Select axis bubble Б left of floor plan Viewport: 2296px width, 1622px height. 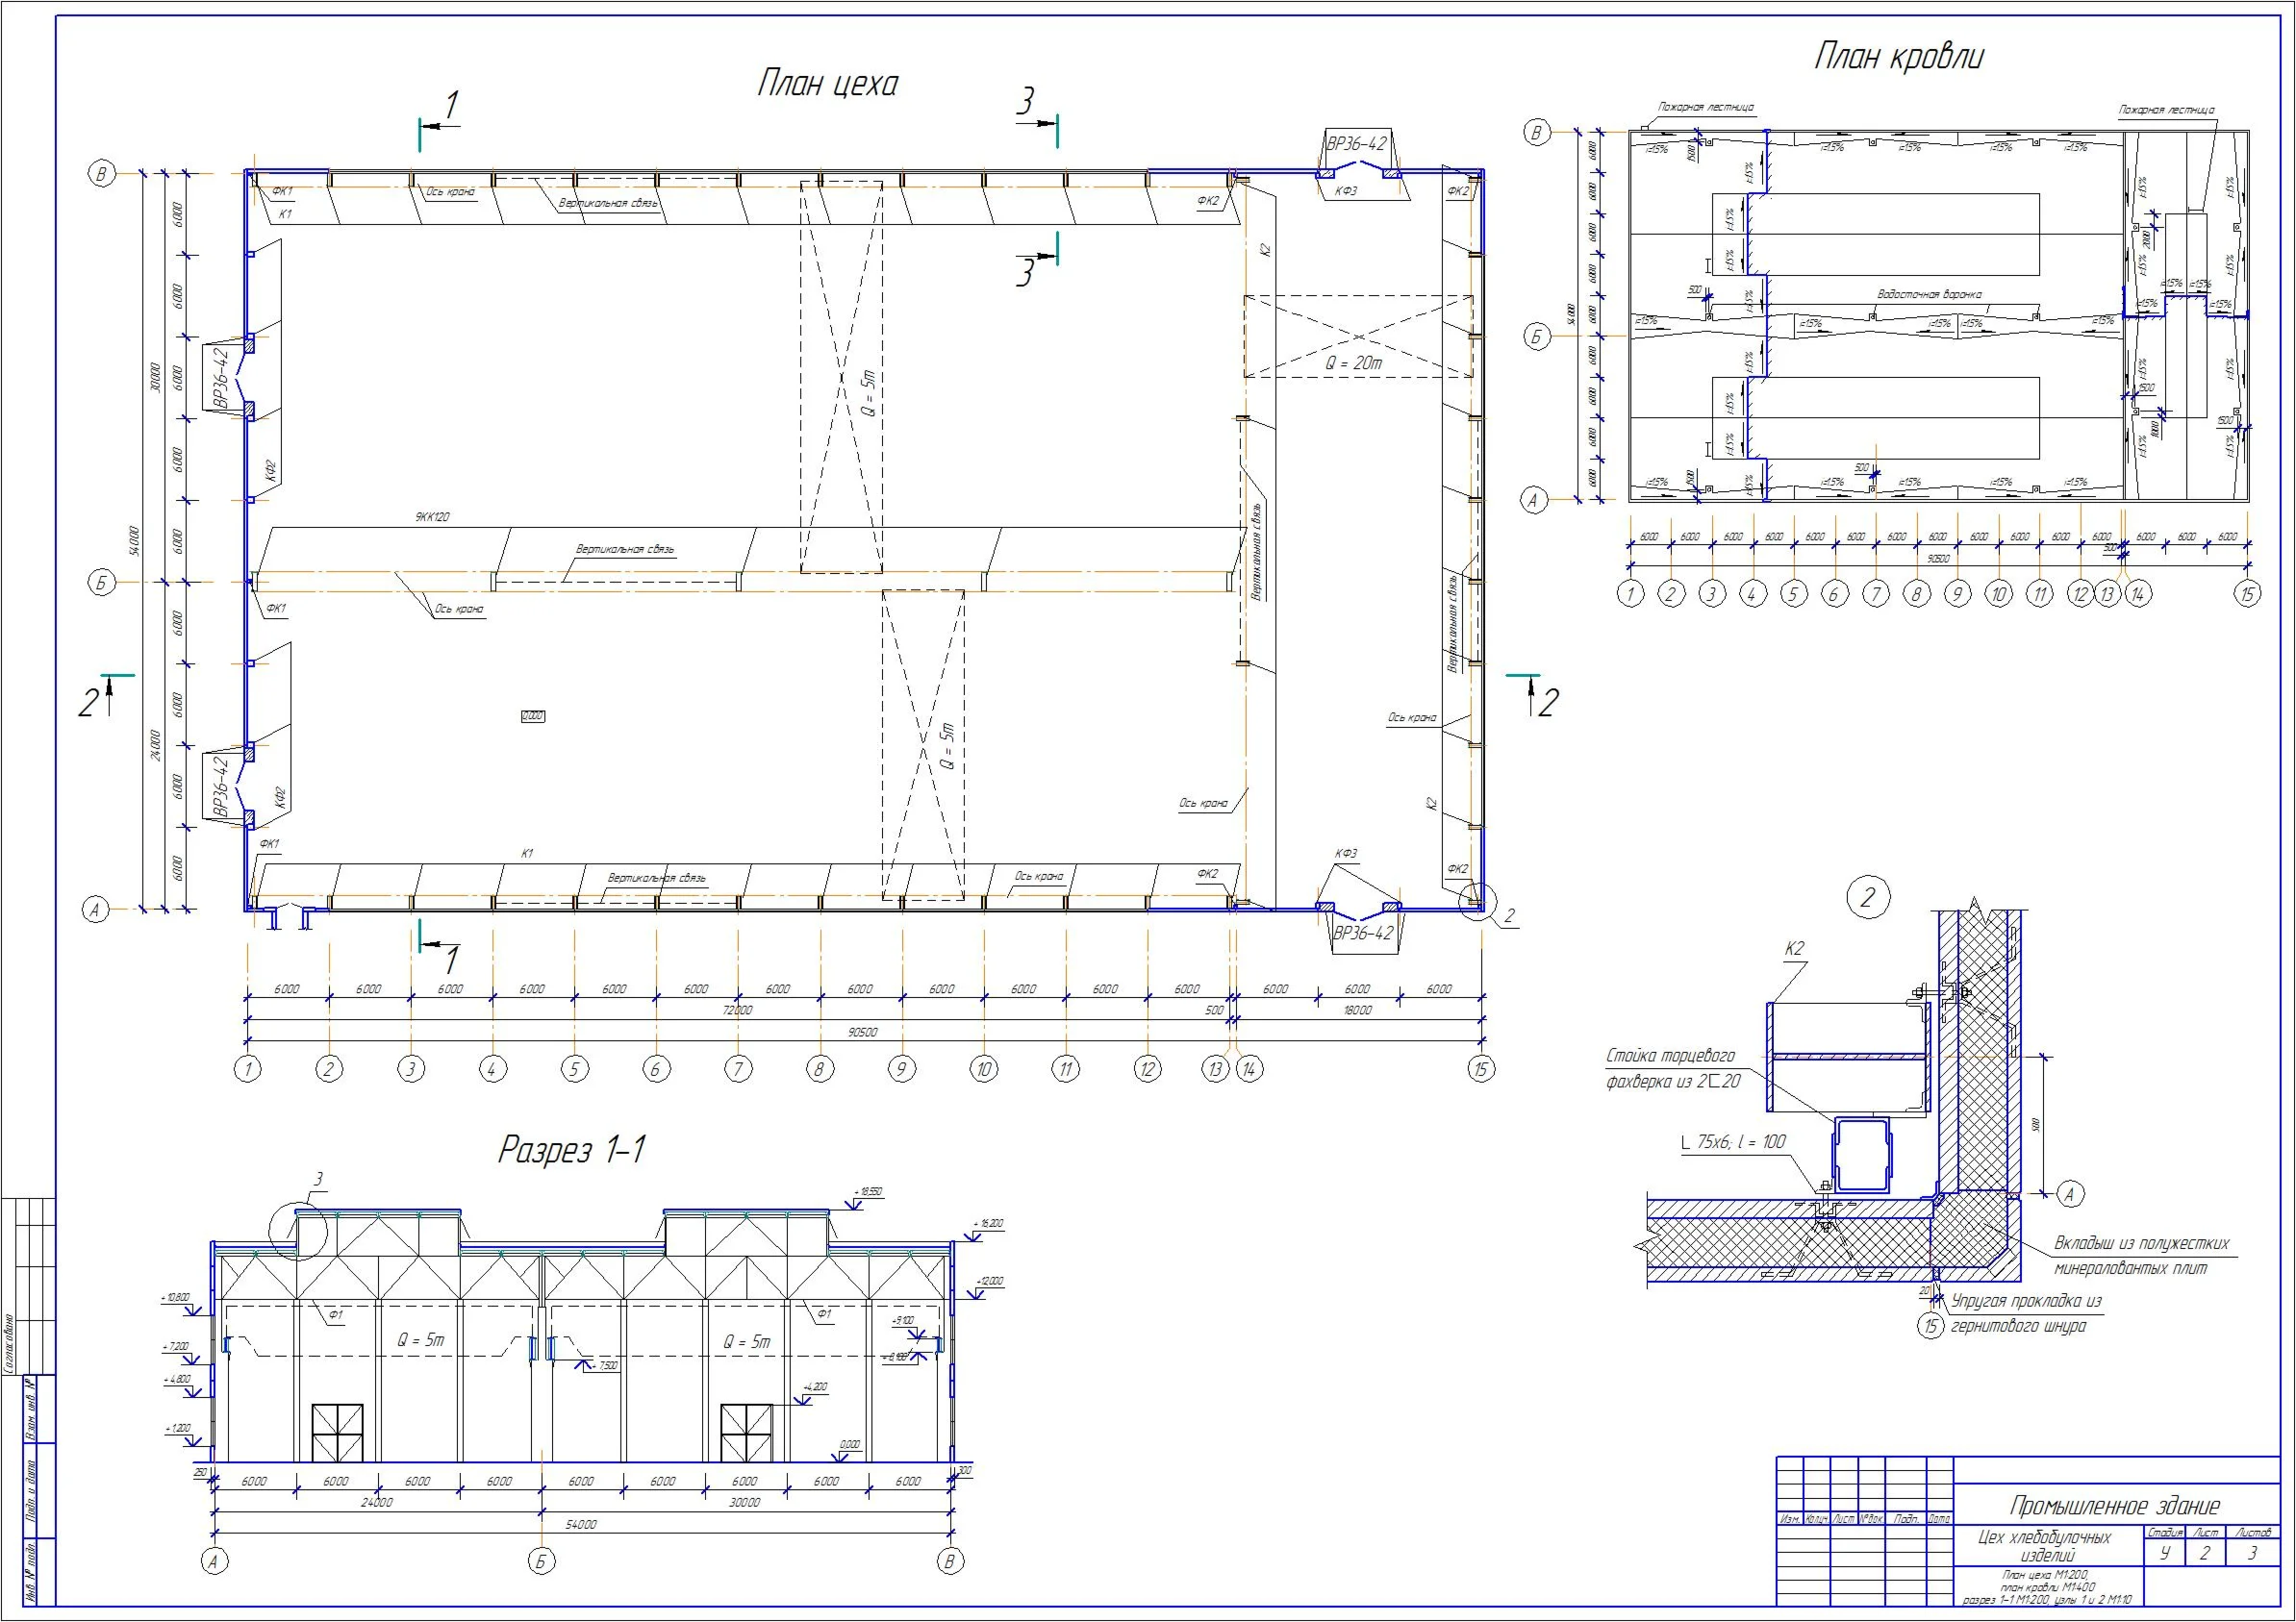(102, 583)
